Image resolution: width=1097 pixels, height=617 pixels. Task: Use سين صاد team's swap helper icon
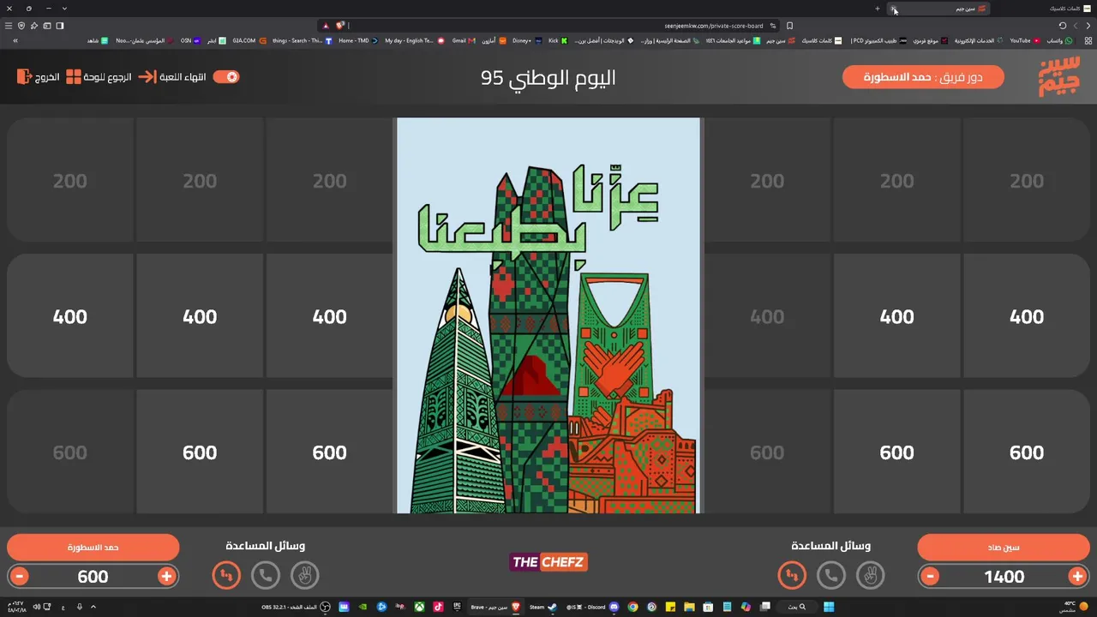(x=792, y=575)
